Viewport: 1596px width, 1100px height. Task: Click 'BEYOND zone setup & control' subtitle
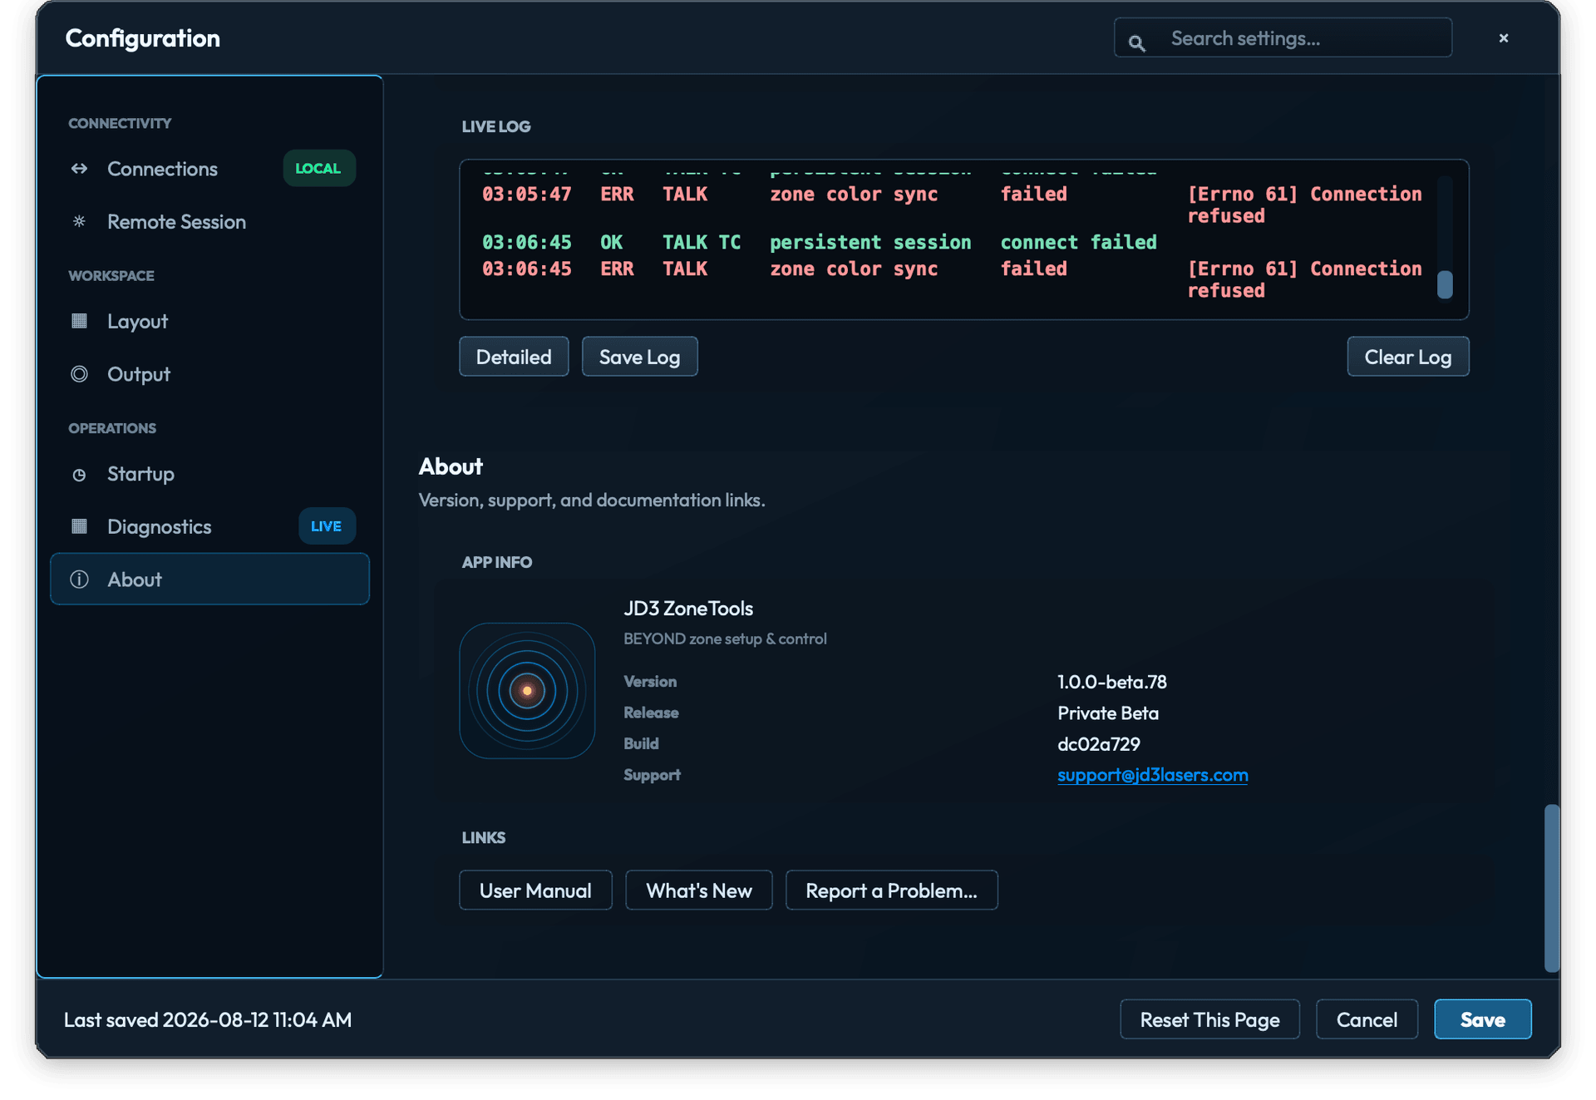[x=725, y=639]
